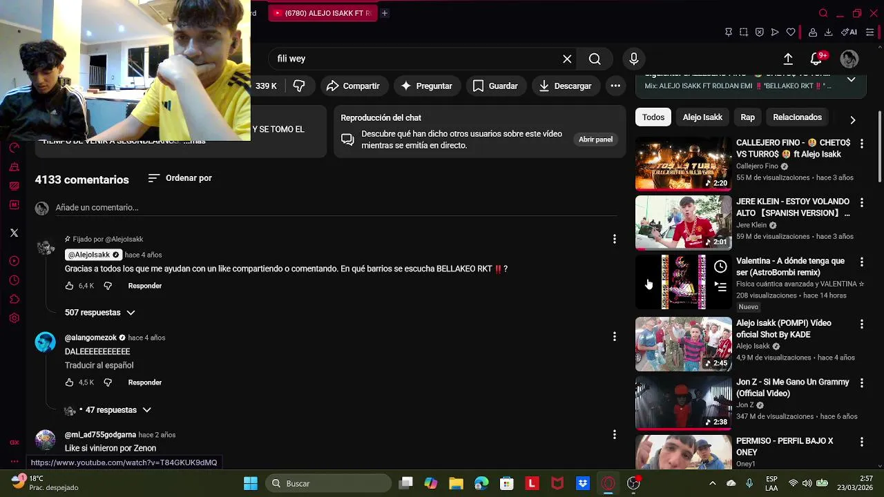The width and height of the screenshot is (884, 497).
Task: Open video more actions ellipsis
Action: [x=615, y=86]
